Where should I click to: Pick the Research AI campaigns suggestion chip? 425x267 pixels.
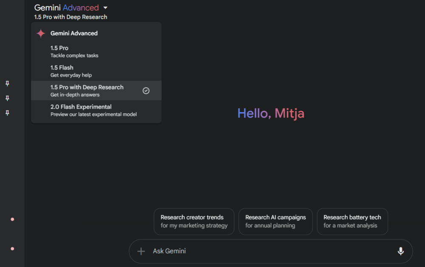[x=275, y=221]
